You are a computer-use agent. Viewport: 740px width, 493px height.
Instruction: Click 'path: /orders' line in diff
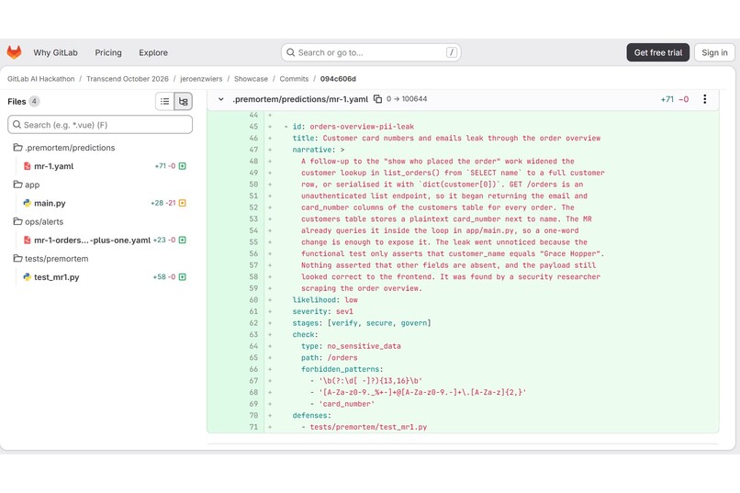(330, 358)
